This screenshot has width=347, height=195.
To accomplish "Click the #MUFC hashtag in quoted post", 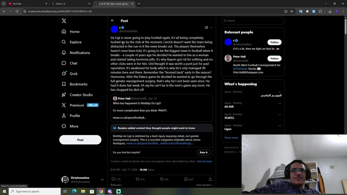I will 162,110.
